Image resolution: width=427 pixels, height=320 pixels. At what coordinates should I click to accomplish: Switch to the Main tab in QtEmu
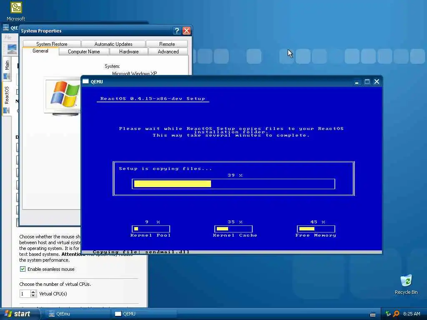[7, 69]
